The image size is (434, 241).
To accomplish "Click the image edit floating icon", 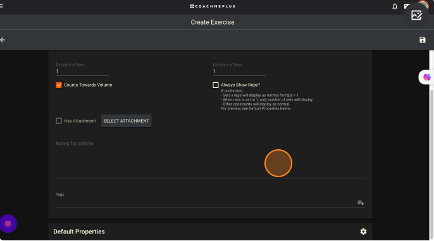I will point(416,15).
